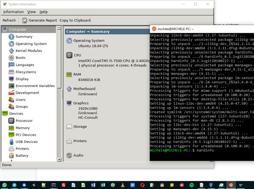Screen dimensions: 254x189
Task: Click the Users icon in sidebar
Action: [x=11, y=100]
